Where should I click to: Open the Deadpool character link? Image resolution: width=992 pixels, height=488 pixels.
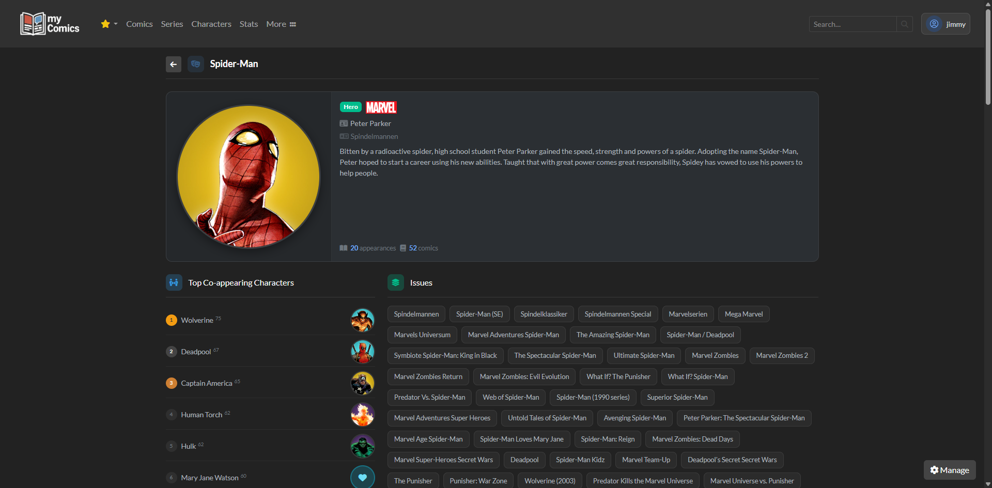click(x=196, y=352)
